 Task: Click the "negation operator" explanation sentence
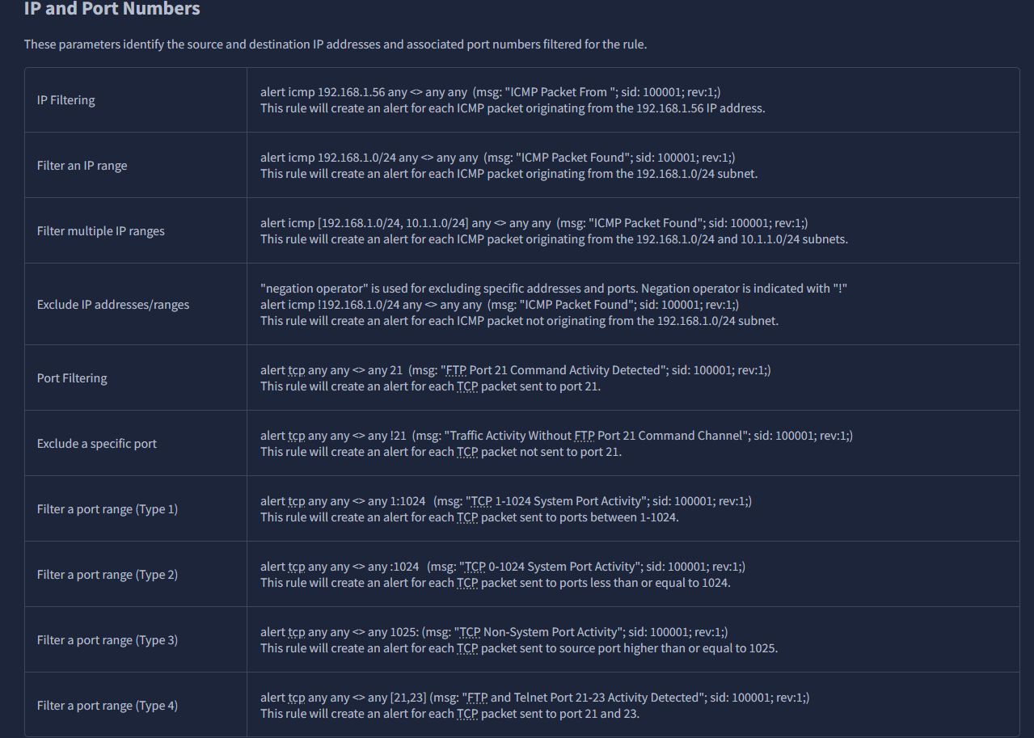tap(553, 289)
